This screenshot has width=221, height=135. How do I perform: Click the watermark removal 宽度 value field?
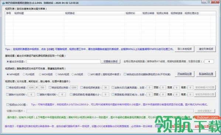177,87
